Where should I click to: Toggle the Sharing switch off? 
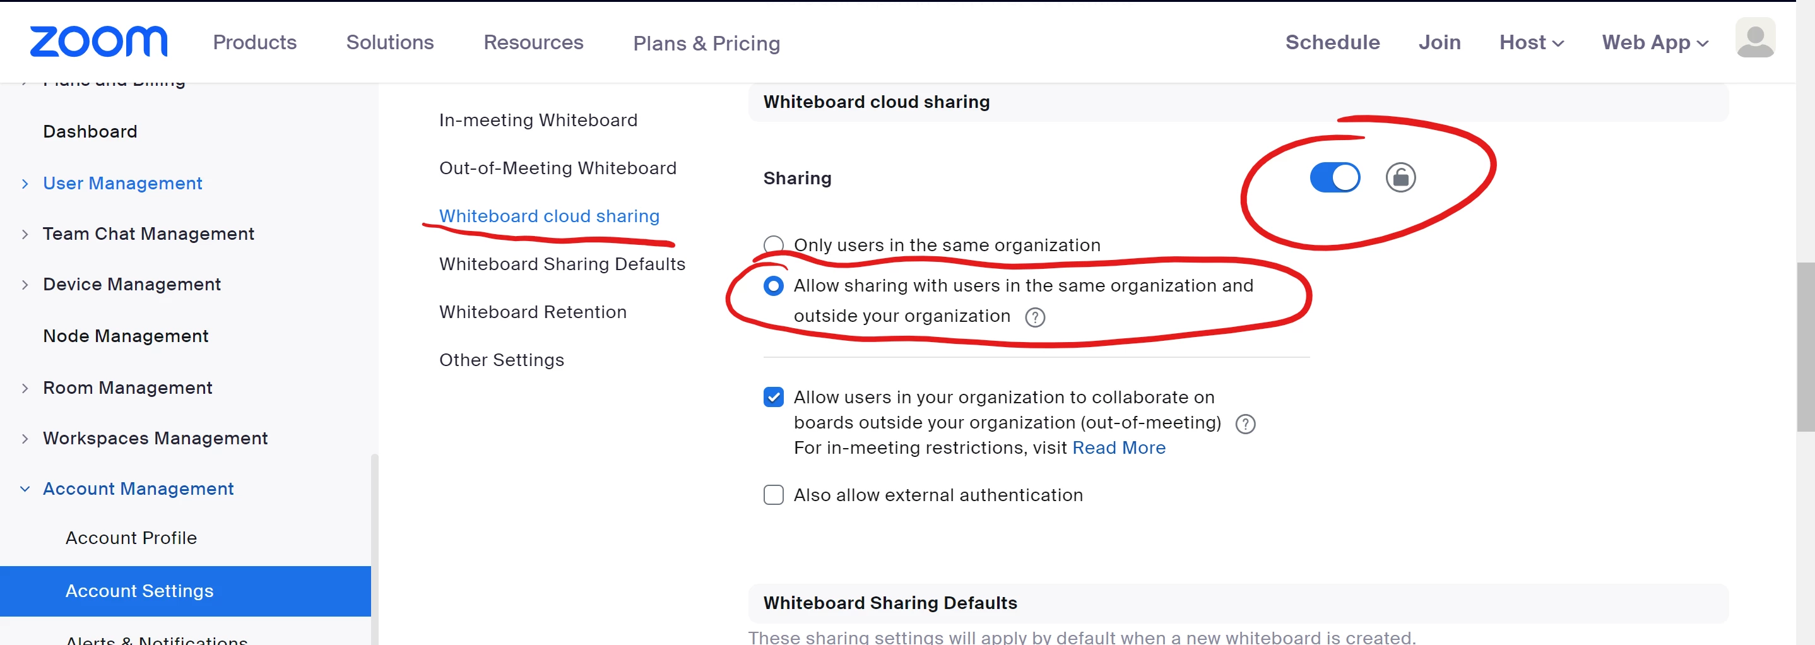1335,177
